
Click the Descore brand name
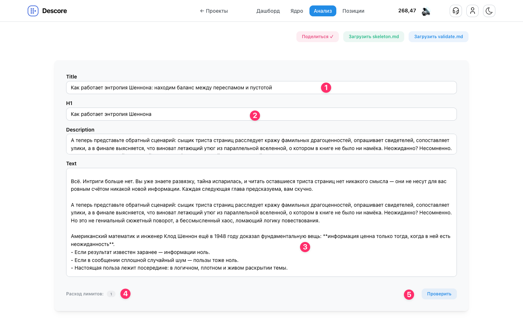[54, 11]
